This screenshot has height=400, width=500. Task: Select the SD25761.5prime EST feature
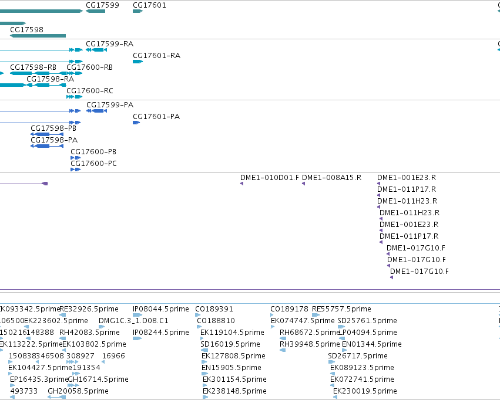(341, 327)
